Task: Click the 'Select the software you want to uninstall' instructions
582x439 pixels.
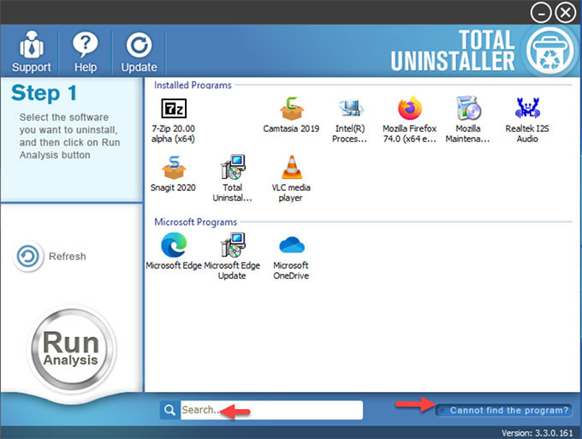Action: (x=70, y=136)
